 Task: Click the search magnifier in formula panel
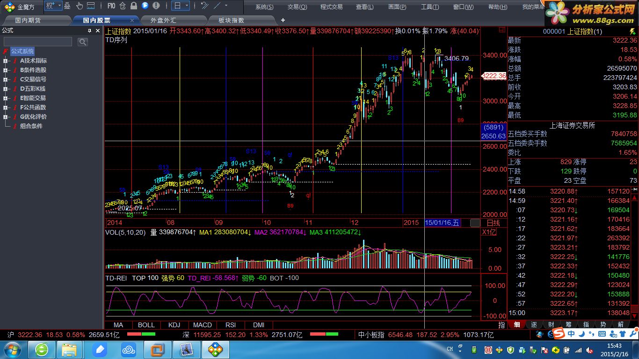(x=83, y=42)
